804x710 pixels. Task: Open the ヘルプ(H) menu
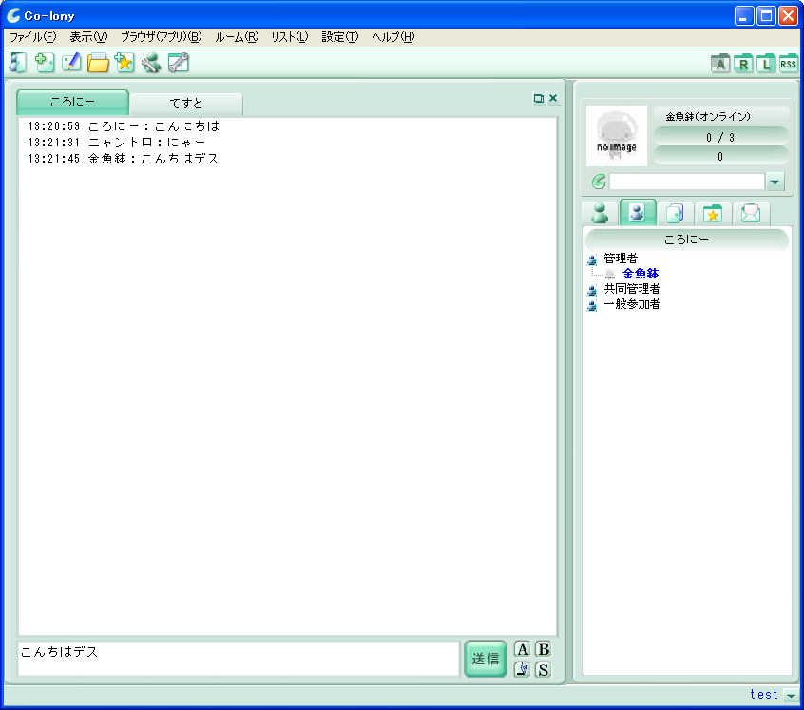coord(393,37)
